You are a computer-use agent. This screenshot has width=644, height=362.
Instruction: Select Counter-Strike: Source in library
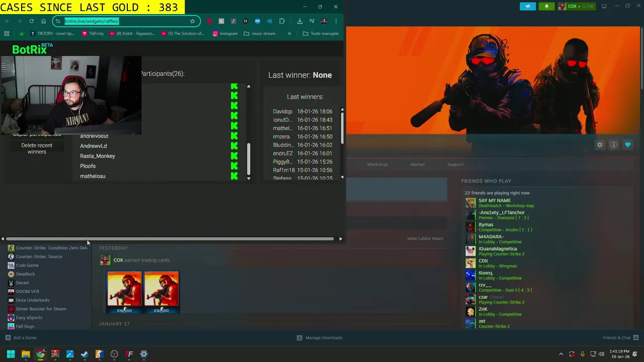(39, 256)
